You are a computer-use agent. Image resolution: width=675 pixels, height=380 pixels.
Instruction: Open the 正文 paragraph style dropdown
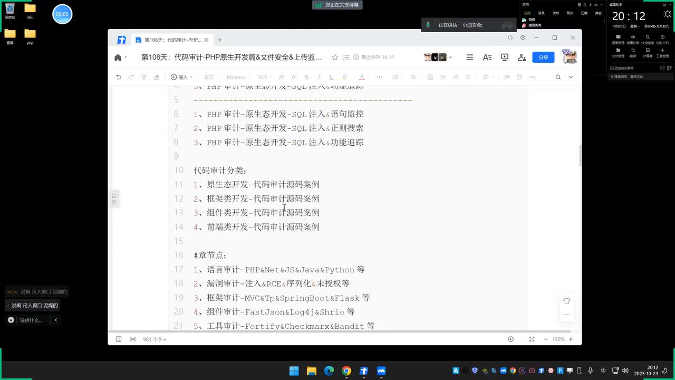pyautogui.click(x=211, y=77)
